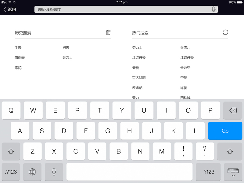Tap the Z key

(33, 151)
